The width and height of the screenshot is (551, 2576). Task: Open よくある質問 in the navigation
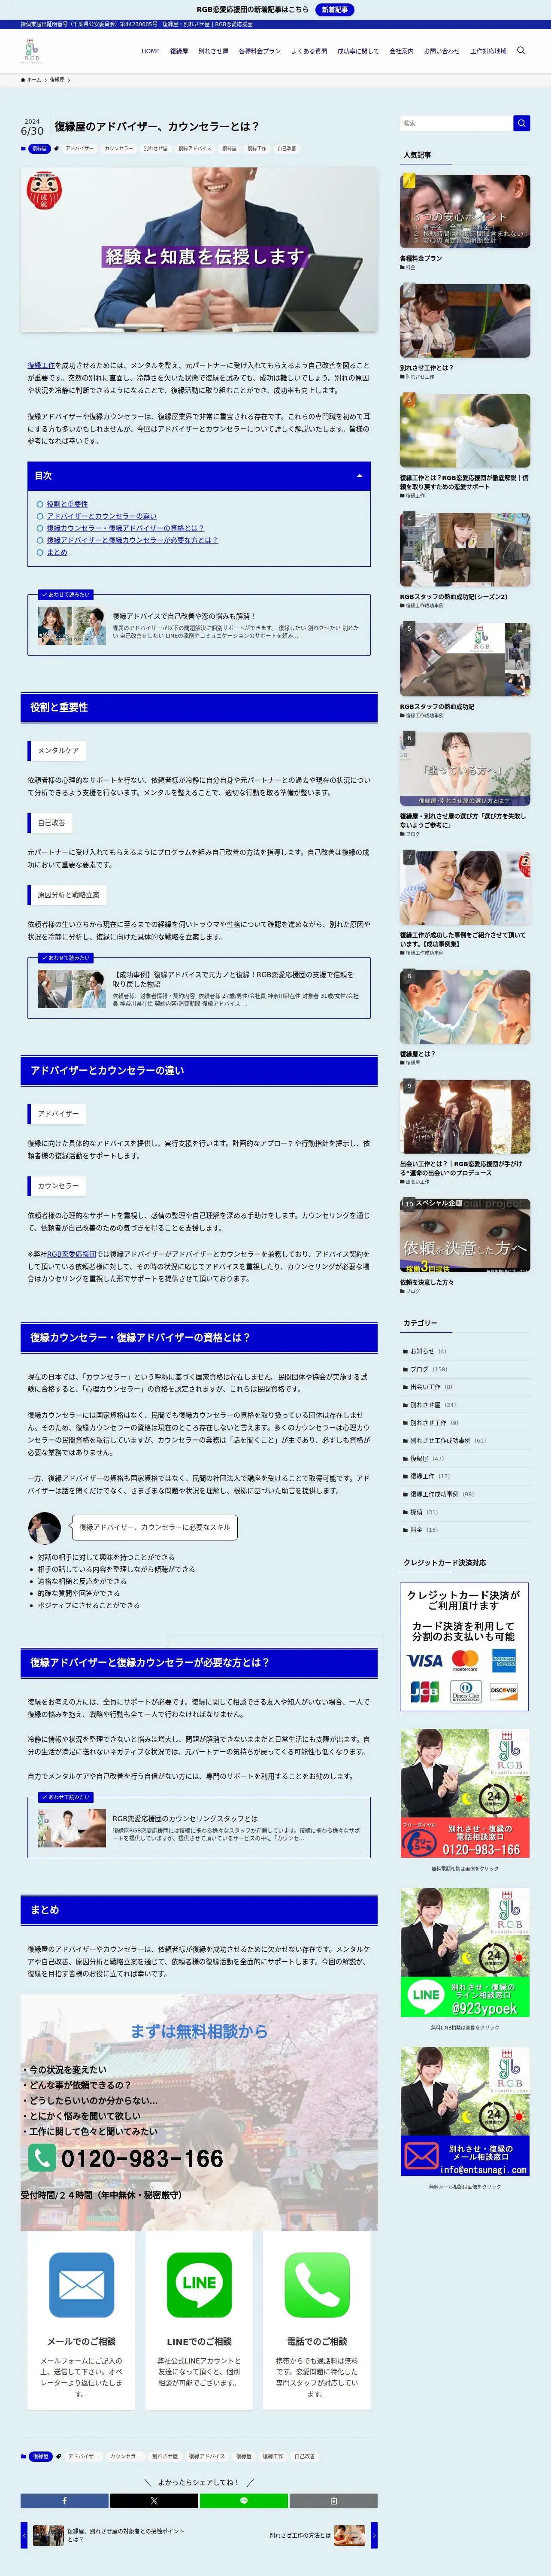(309, 51)
